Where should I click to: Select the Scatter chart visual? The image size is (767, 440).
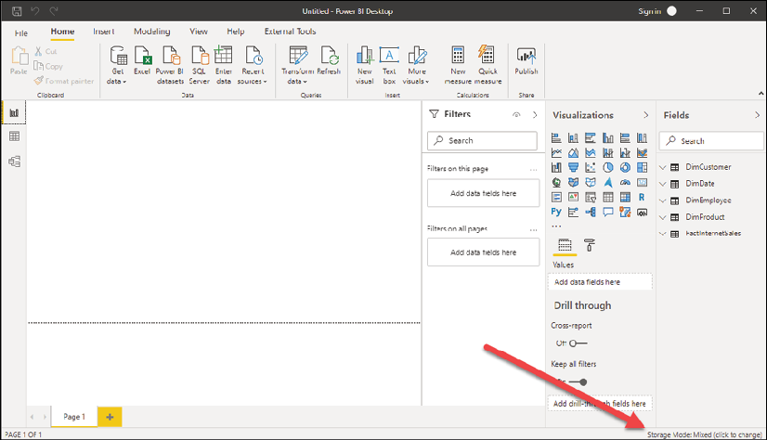(591, 168)
